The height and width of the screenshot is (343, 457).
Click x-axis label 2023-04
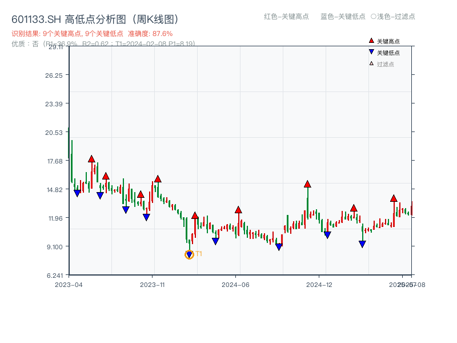coord(69,285)
